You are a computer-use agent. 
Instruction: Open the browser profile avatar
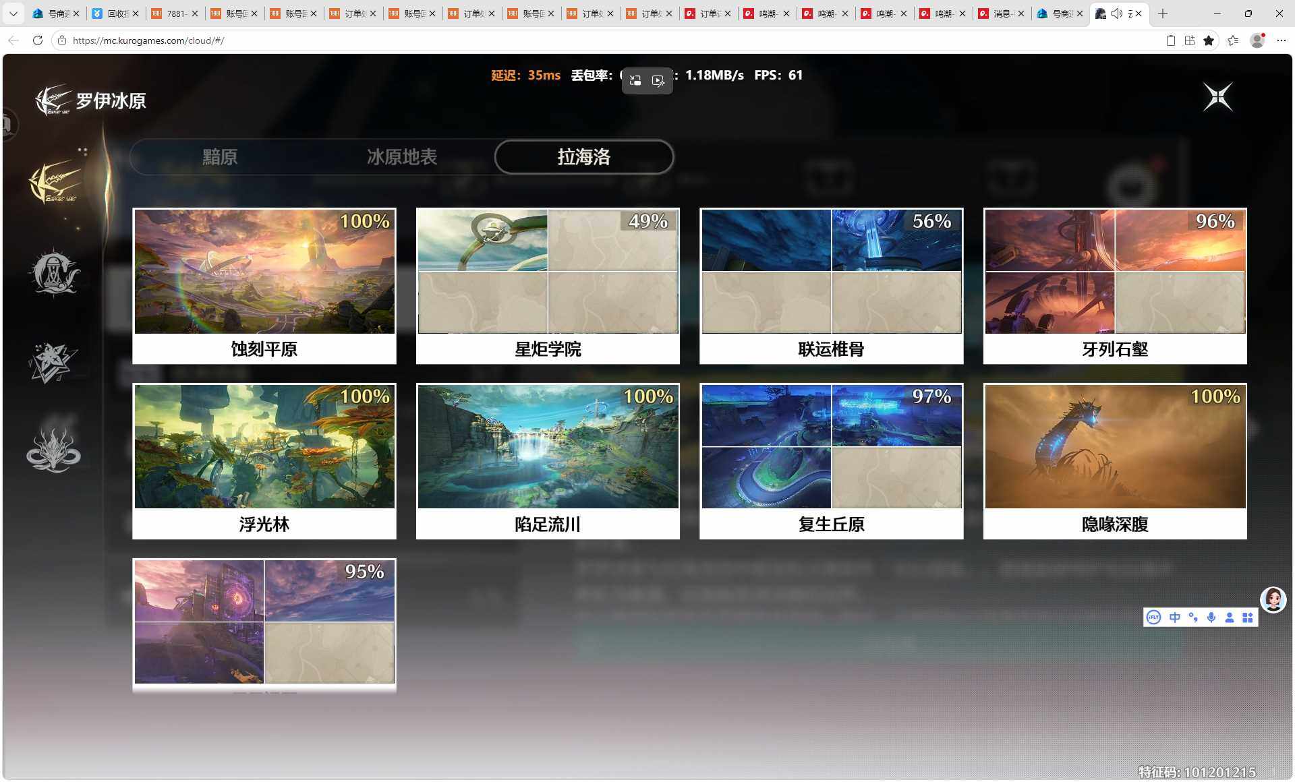click(x=1257, y=40)
